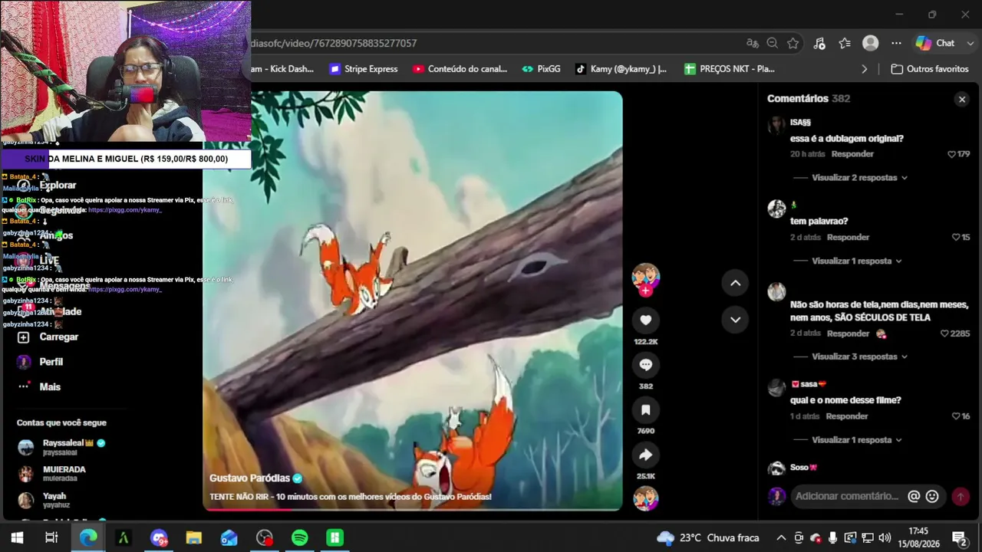Screen dimensions: 982x552
Task: Like the comment 'tem palavrao?'
Action: coord(955,238)
